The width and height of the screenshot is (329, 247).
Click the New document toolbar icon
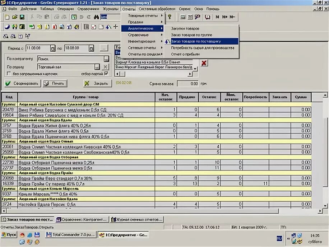[7, 17]
